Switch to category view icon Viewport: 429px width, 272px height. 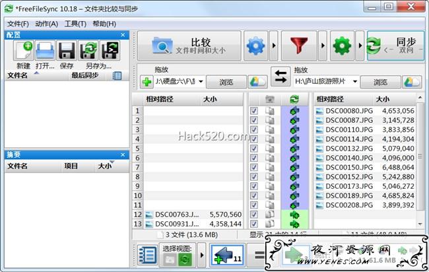pyautogui.click(x=170, y=259)
